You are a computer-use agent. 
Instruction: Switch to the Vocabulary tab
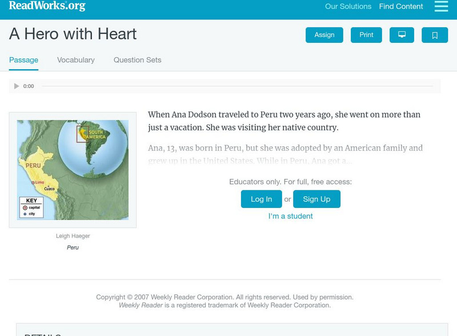[x=76, y=60]
